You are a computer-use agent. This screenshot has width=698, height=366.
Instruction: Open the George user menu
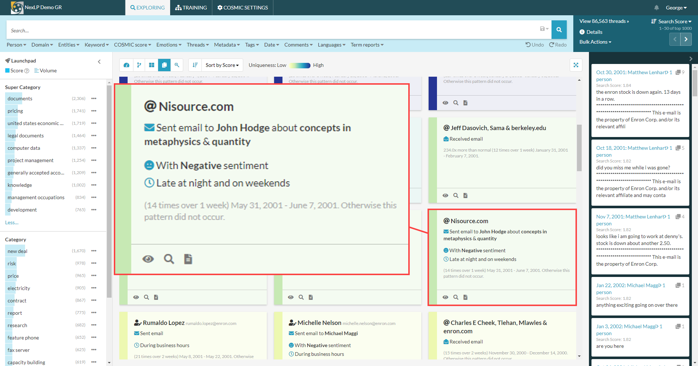point(676,8)
